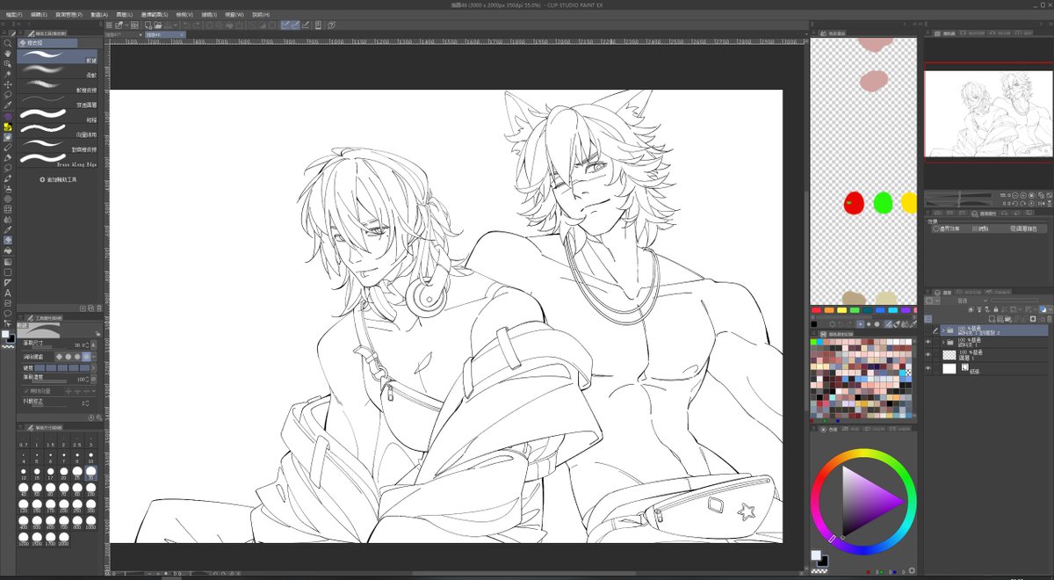
Task: Hide the 資料夾 1 folder layer
Action: point(928,341)
